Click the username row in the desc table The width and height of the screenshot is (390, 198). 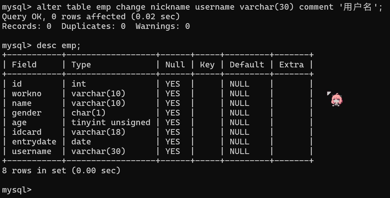coord(32,151)
